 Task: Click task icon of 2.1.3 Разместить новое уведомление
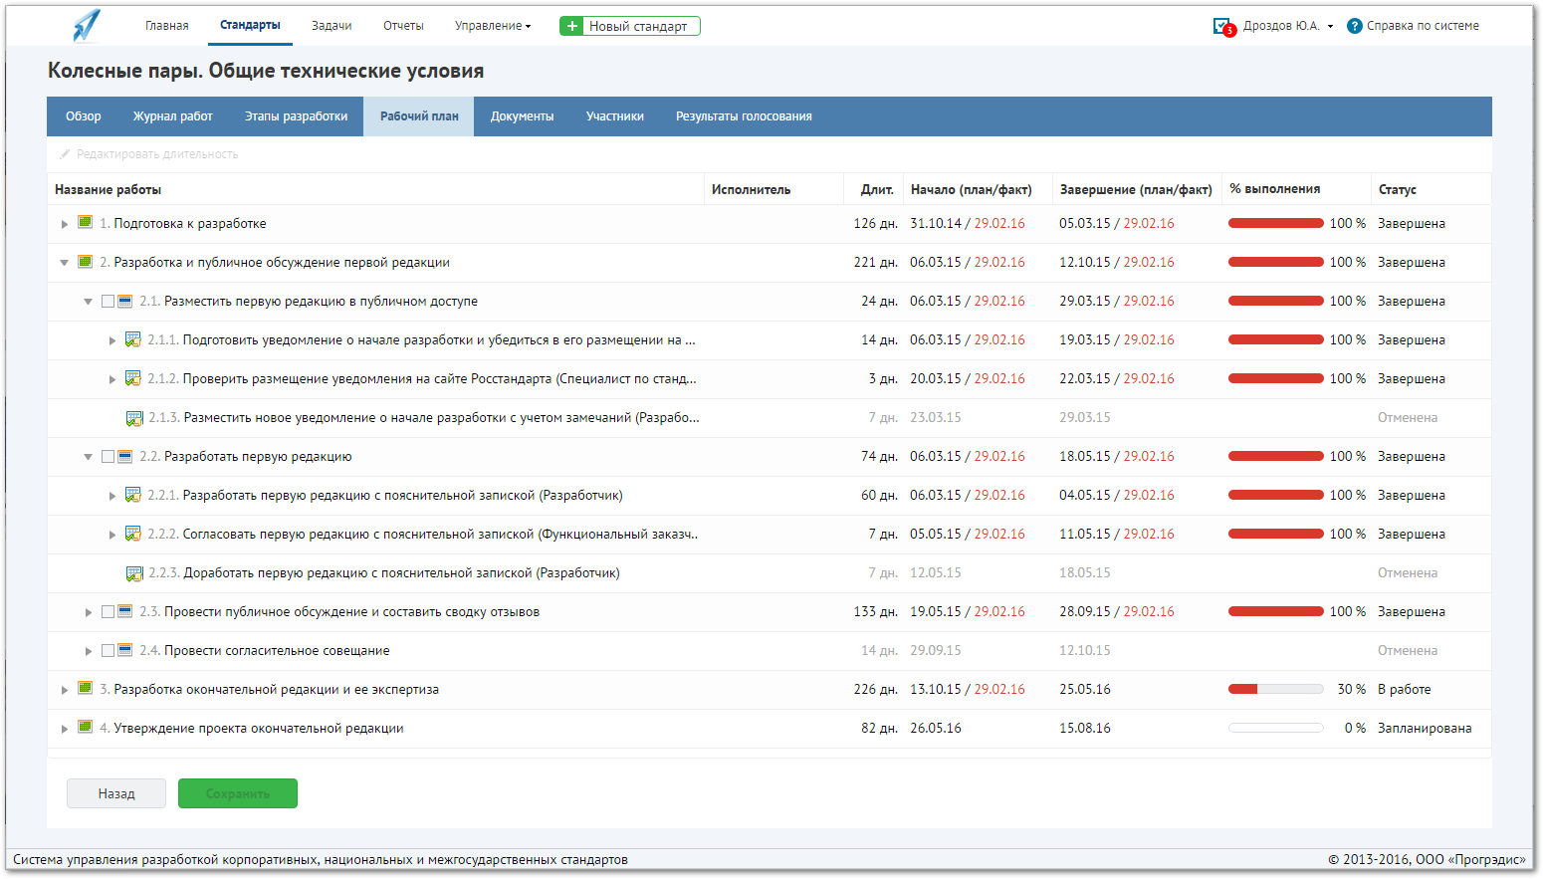pos(134,418)
